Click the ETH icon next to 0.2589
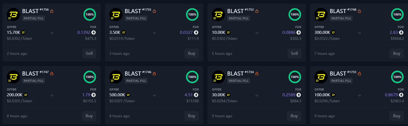 (x=299, y=95)
